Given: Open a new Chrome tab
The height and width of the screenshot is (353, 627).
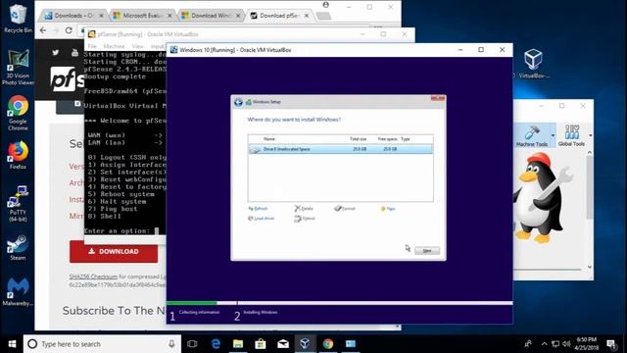Looking at the screenshot, I should (x=323, y=16).
